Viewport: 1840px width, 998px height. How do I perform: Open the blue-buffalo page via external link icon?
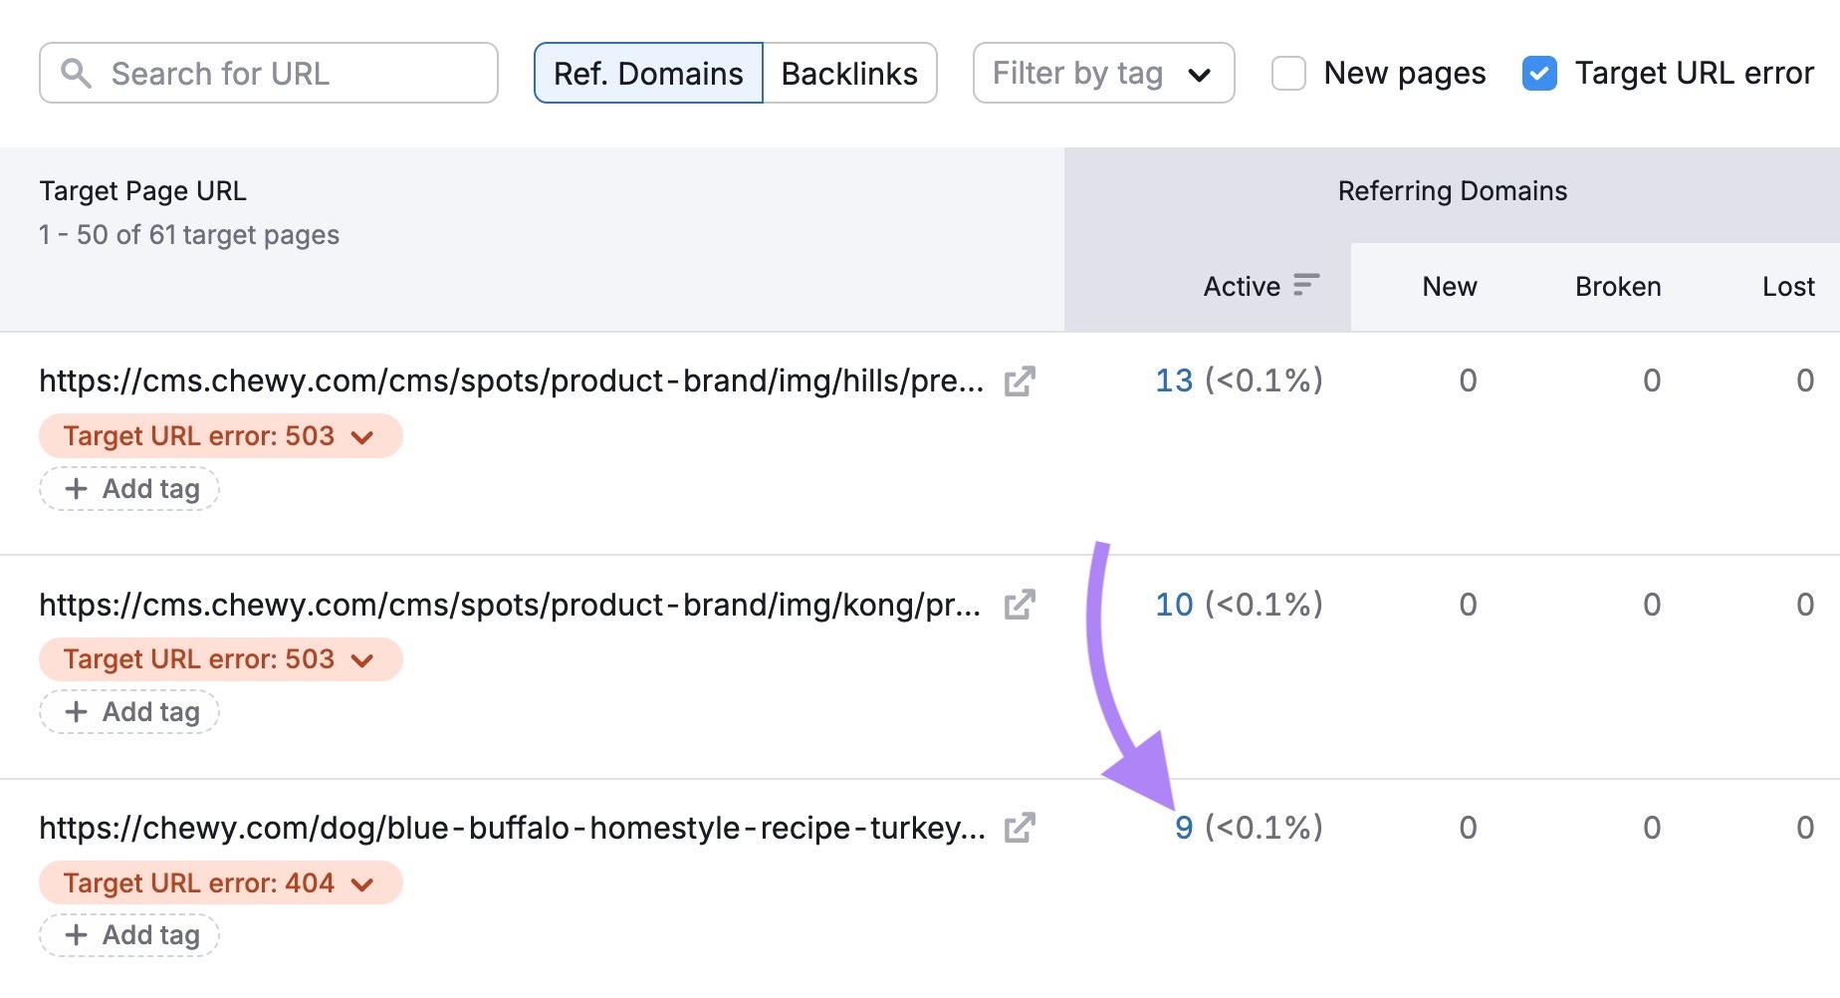[x=1020, y=827]
